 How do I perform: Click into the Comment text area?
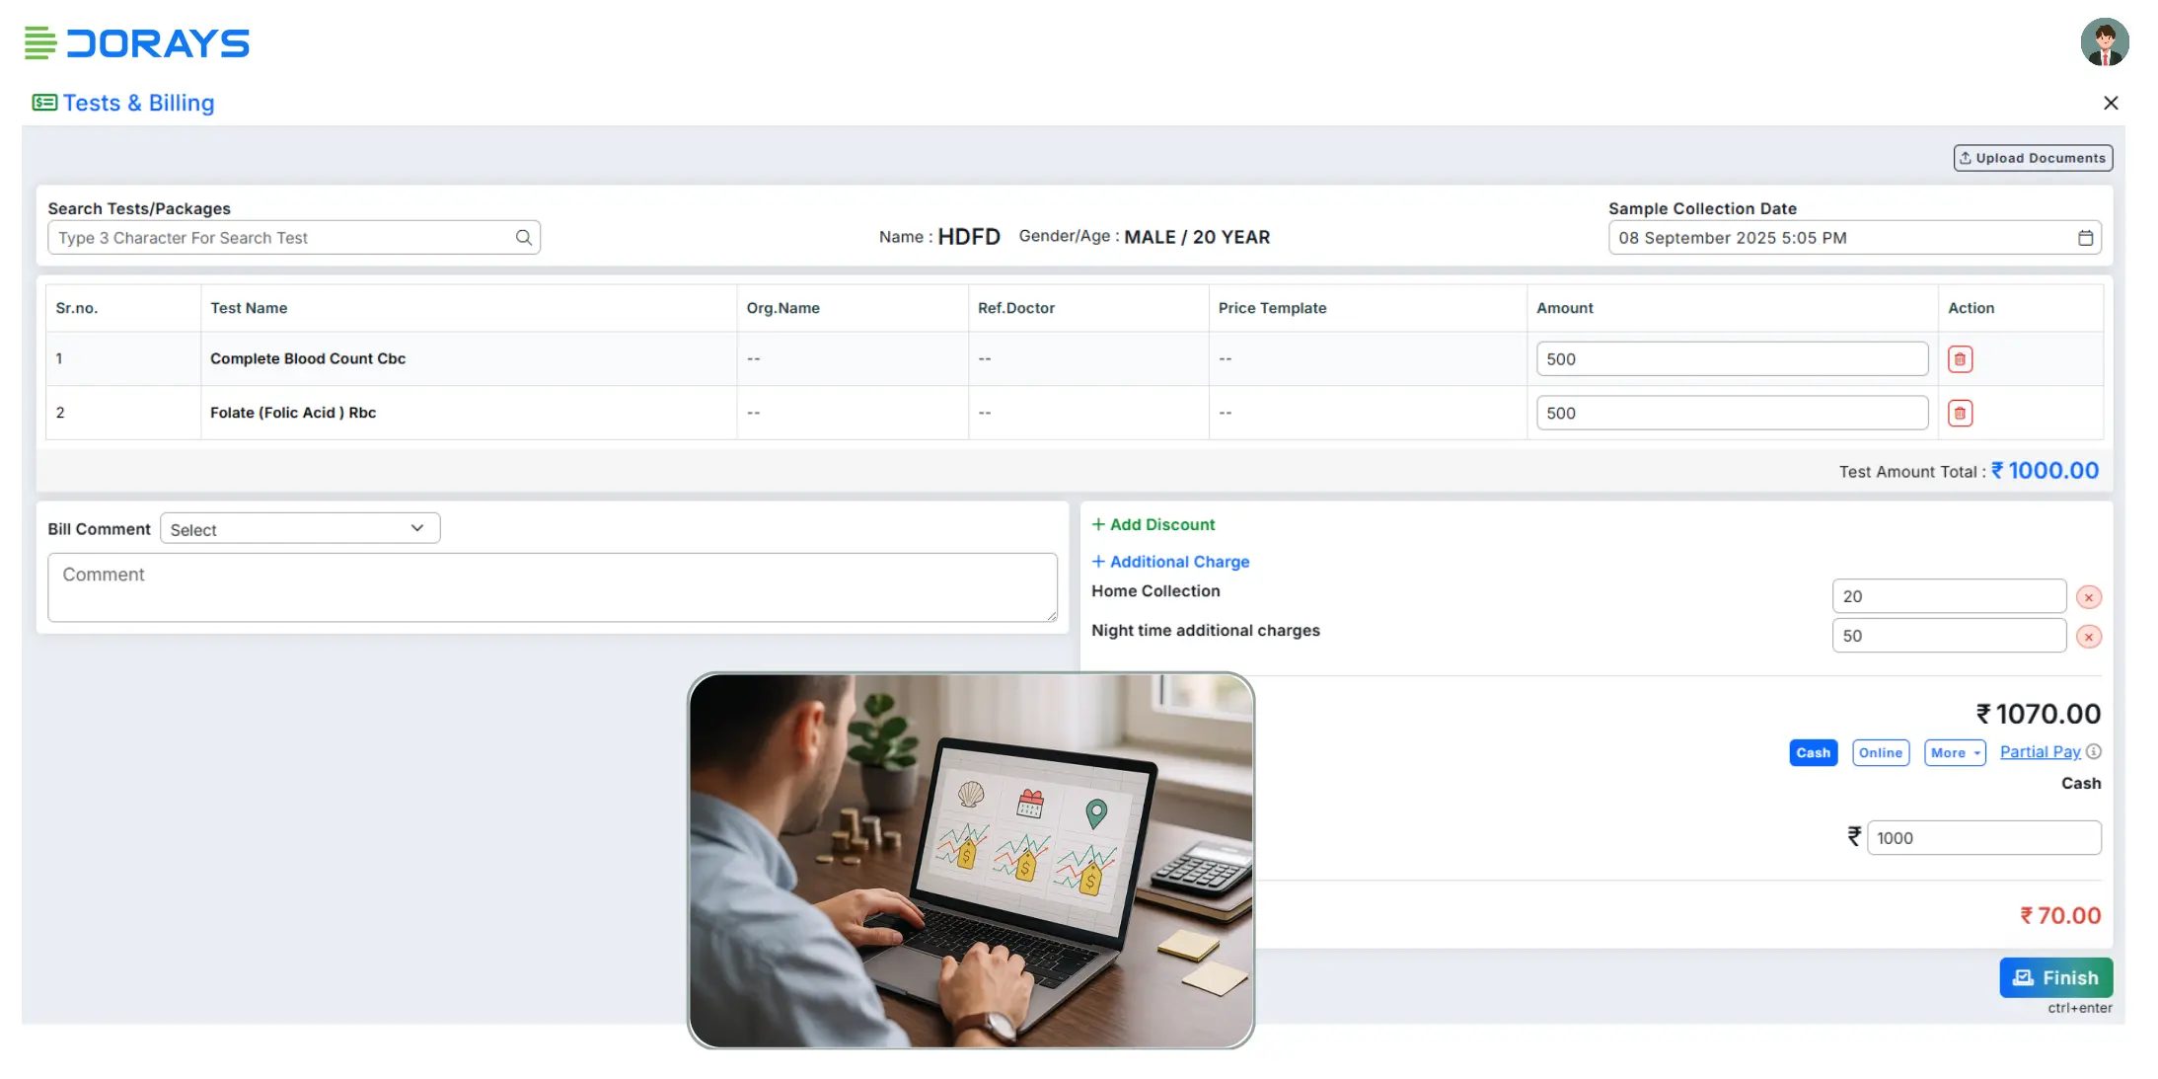552,587
